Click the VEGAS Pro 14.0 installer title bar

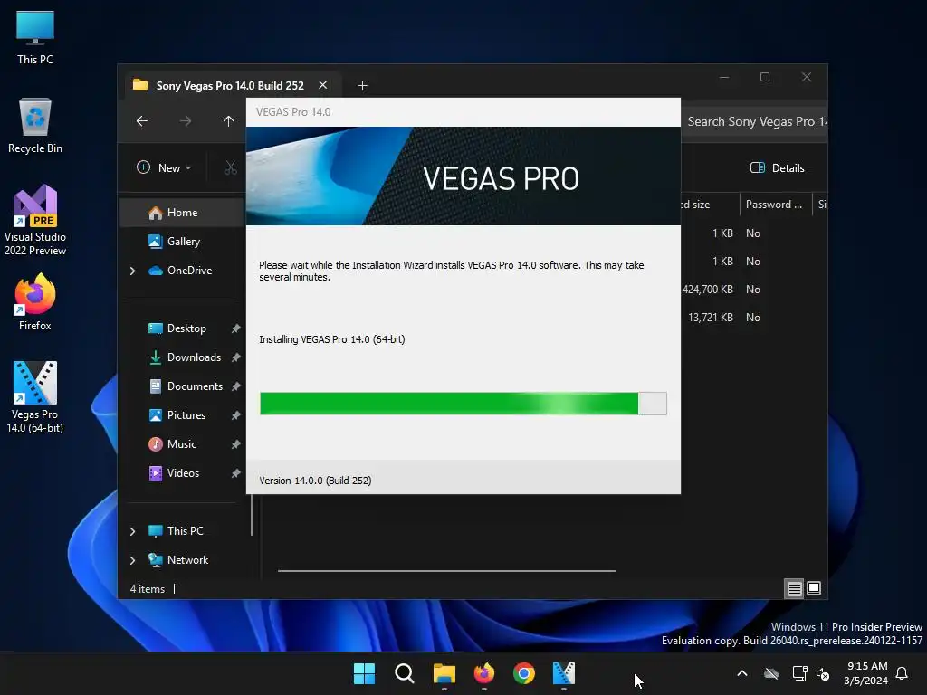[x=463, y=112]
